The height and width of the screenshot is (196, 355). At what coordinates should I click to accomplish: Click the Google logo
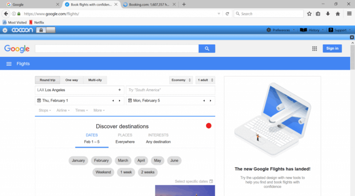[17, 48]
